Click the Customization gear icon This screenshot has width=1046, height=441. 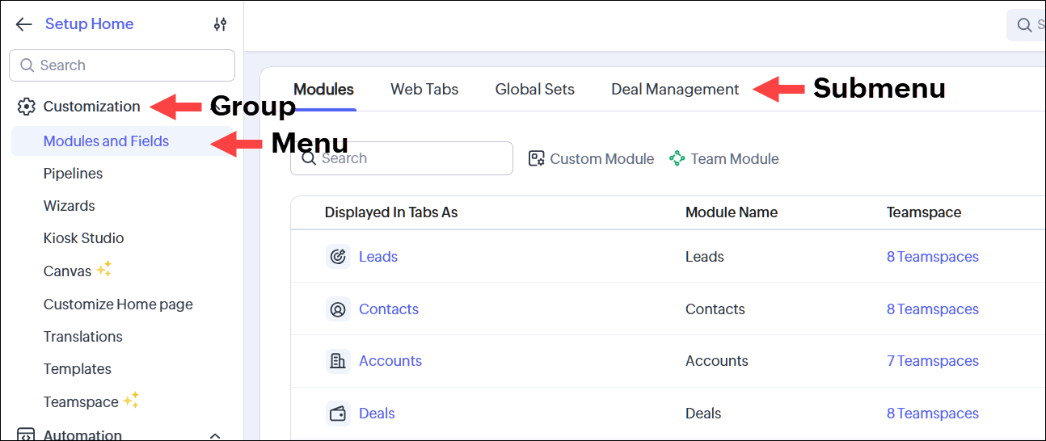tap(27, 107)
